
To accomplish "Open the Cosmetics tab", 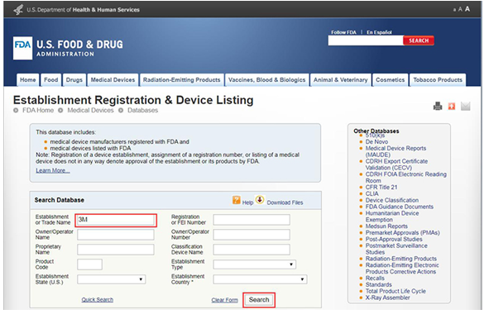I will pyautogui.click(x=391, y=80).
